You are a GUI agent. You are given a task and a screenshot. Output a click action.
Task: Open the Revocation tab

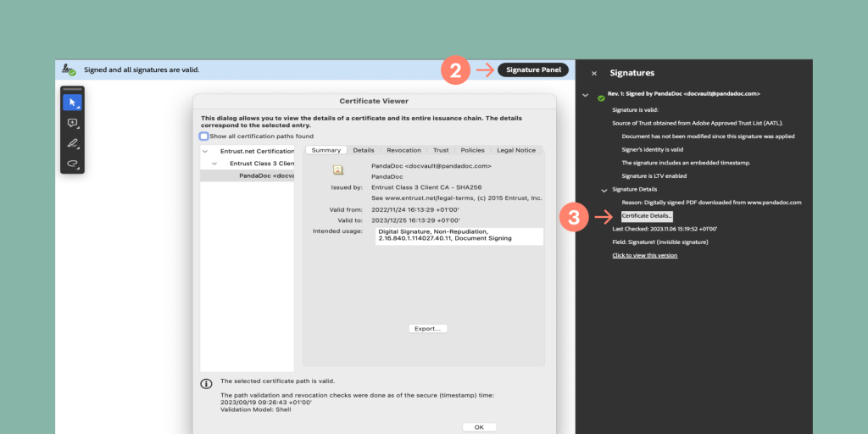tap(403, 150)
